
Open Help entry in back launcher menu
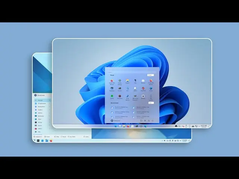point(42,132)
